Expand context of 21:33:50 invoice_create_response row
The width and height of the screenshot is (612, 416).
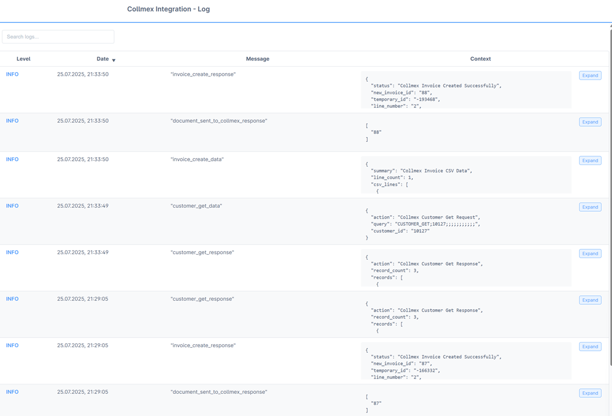pyautogui.click(x=590, y=76)
